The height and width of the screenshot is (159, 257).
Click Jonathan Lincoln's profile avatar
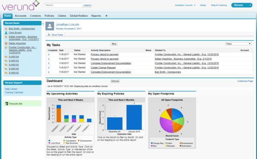[x=50, y=26]
